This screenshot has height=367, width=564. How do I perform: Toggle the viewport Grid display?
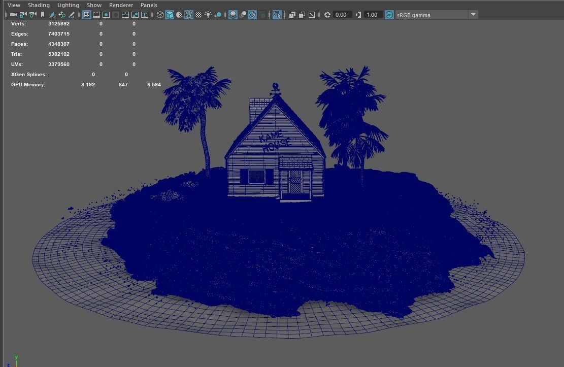(87, 15)
